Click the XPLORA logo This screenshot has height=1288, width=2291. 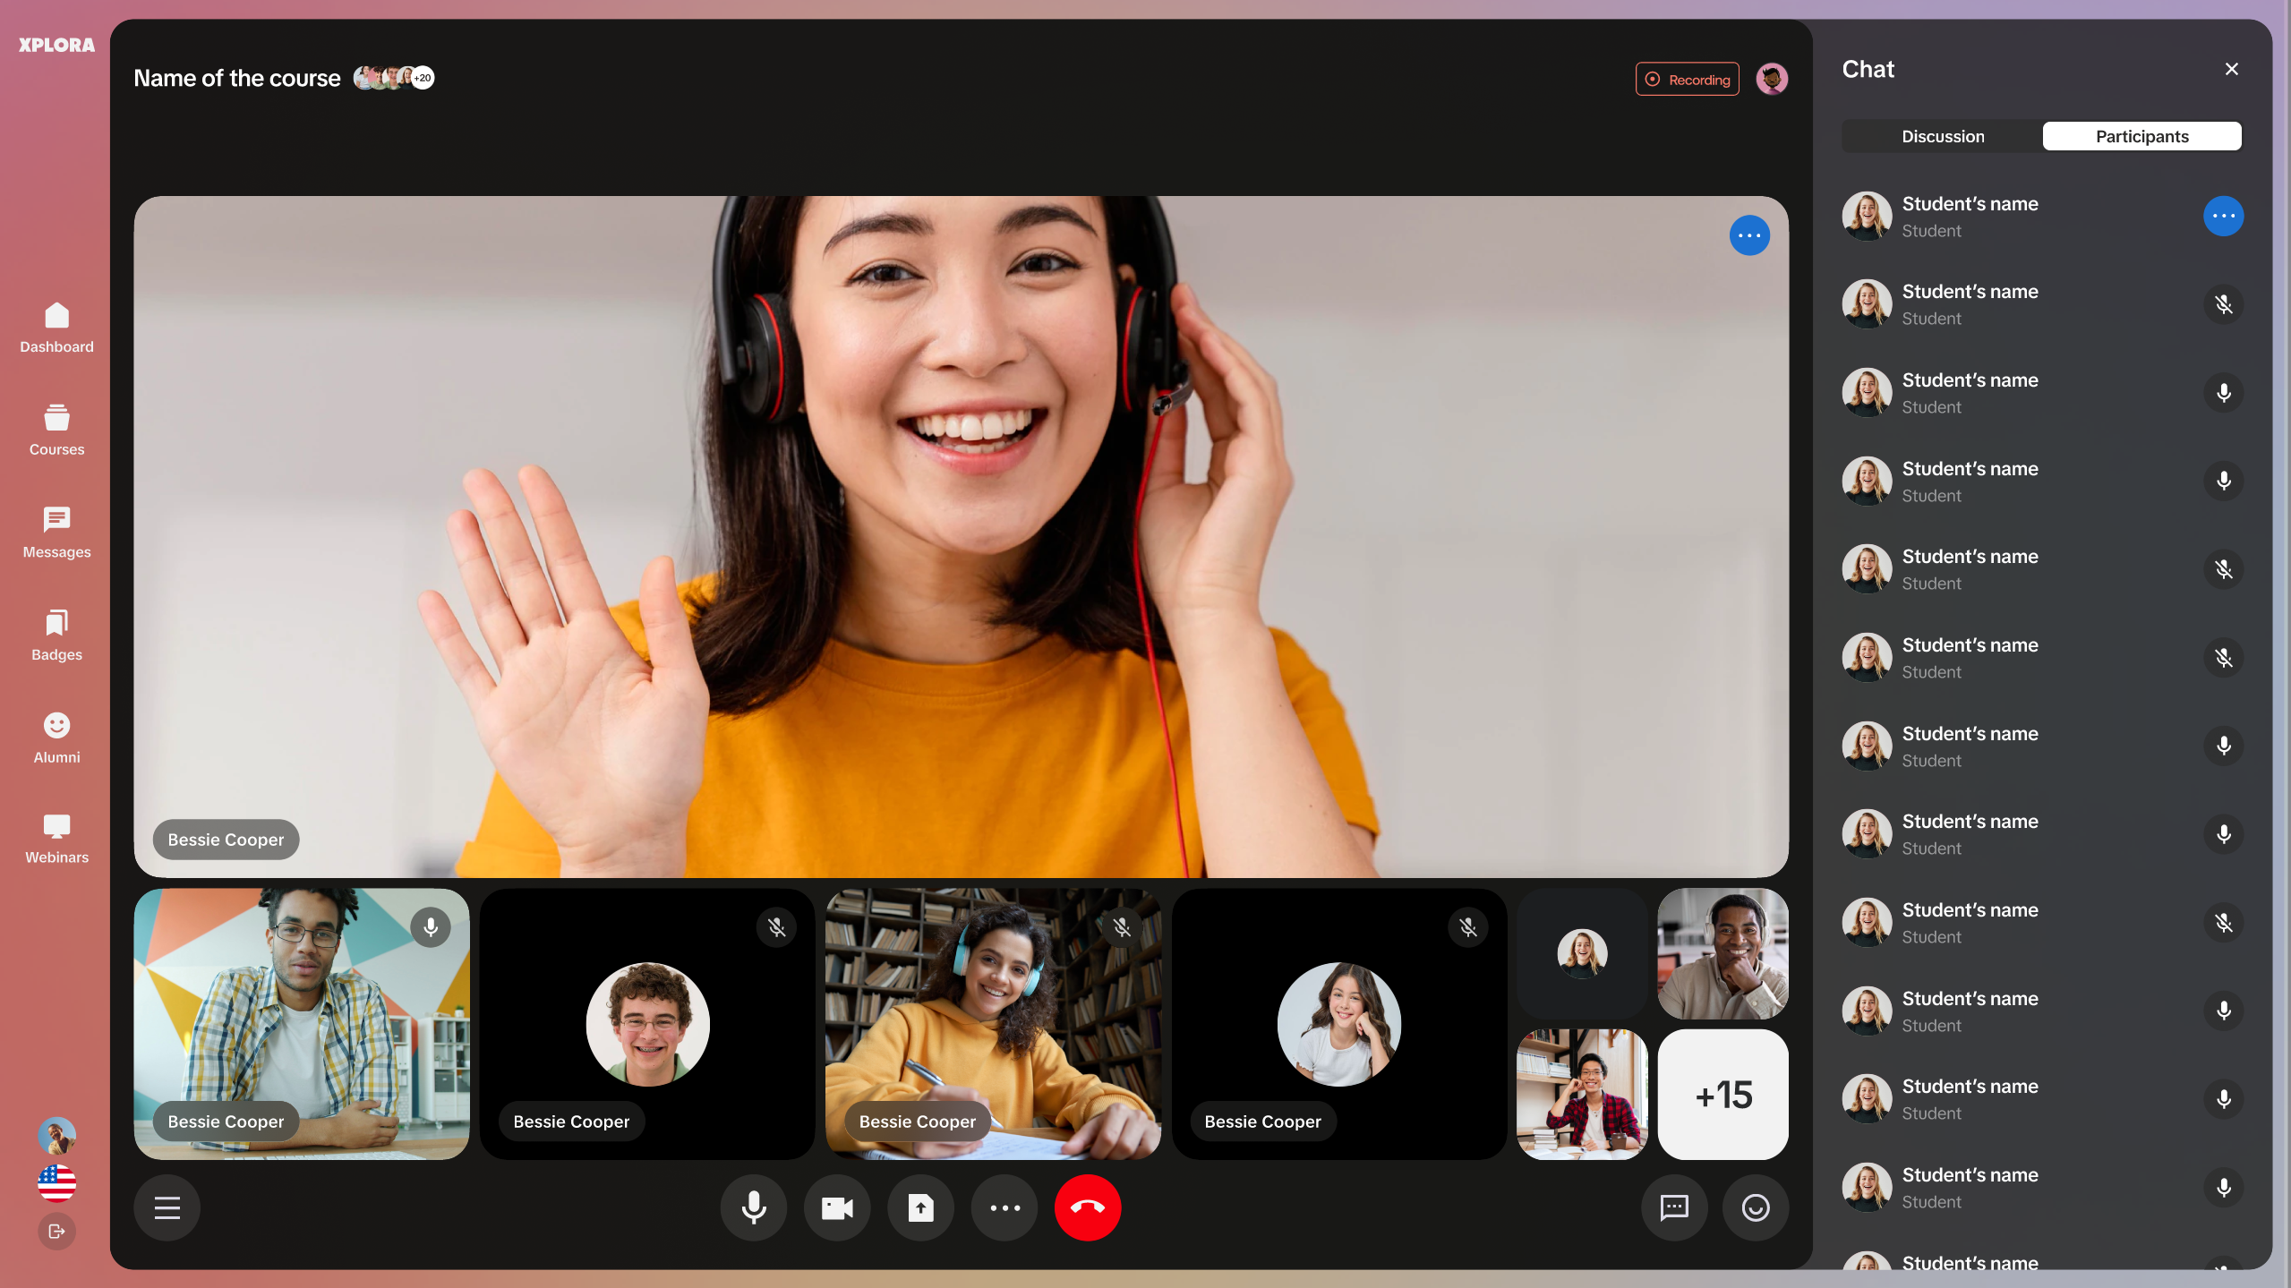[56, 45]
